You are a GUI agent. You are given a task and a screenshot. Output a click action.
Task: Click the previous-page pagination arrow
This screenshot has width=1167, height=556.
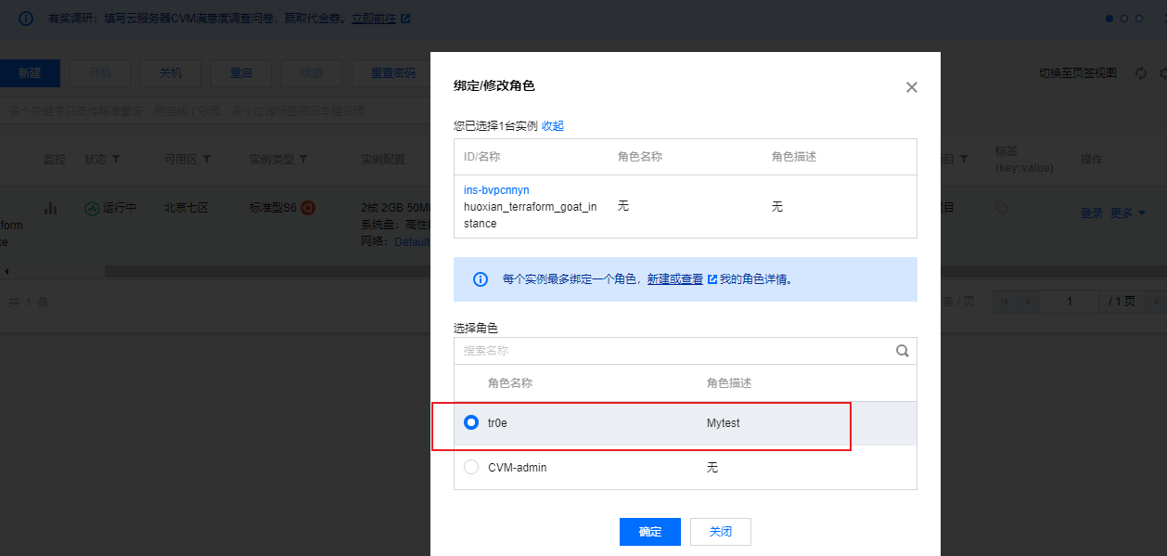pyautogui.click(x=1027, y=302)
